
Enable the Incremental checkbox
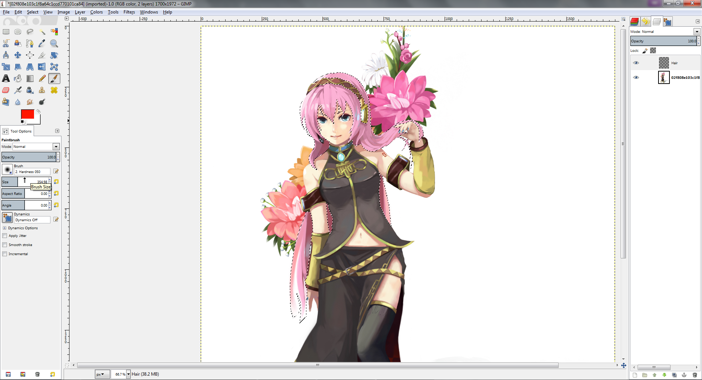5,254
